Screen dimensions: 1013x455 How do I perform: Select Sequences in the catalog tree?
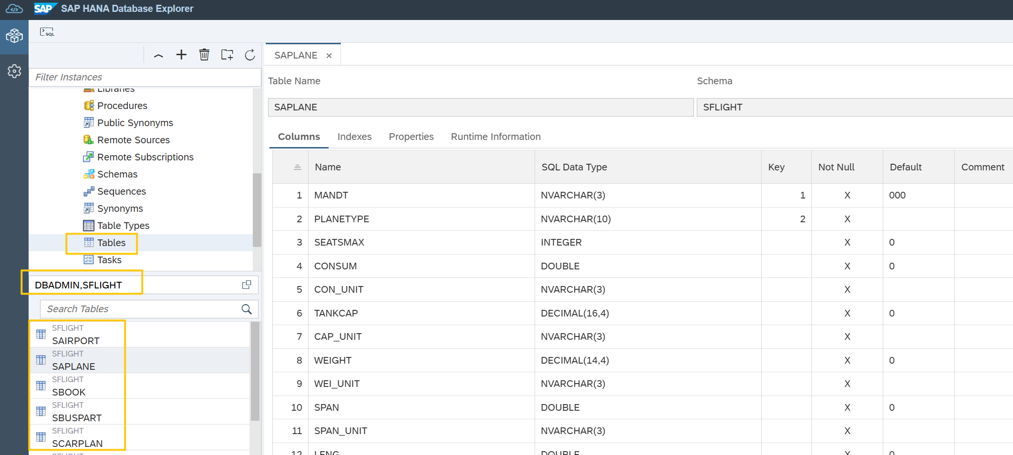[x=122, y=191]
